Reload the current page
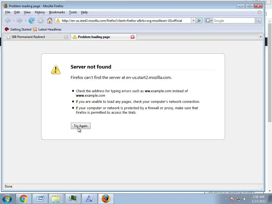Image resolution: width=272 pixels, height=204 pixels. 32,20
